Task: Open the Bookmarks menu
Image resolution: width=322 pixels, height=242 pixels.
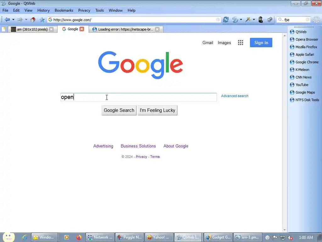Action: (64, 10)
